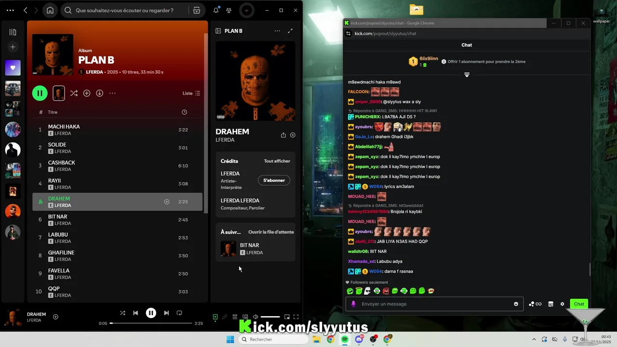Toggle repeat mode

point(179,313)
